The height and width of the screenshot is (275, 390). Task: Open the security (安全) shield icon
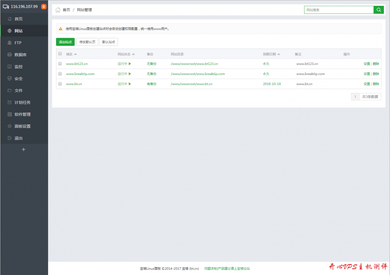pos(9,78)
